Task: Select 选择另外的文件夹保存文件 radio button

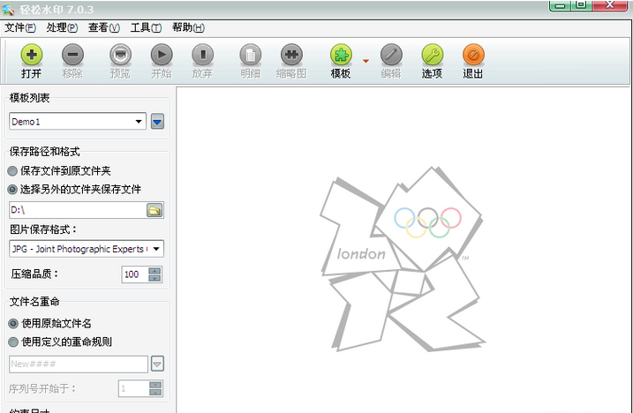Action: (x=12, y=189)
